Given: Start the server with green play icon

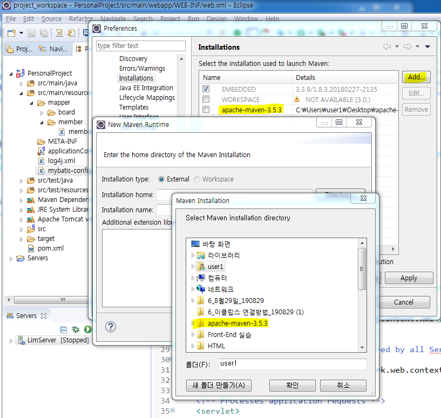Looking at the screenshot, I should tap(88, 329).
